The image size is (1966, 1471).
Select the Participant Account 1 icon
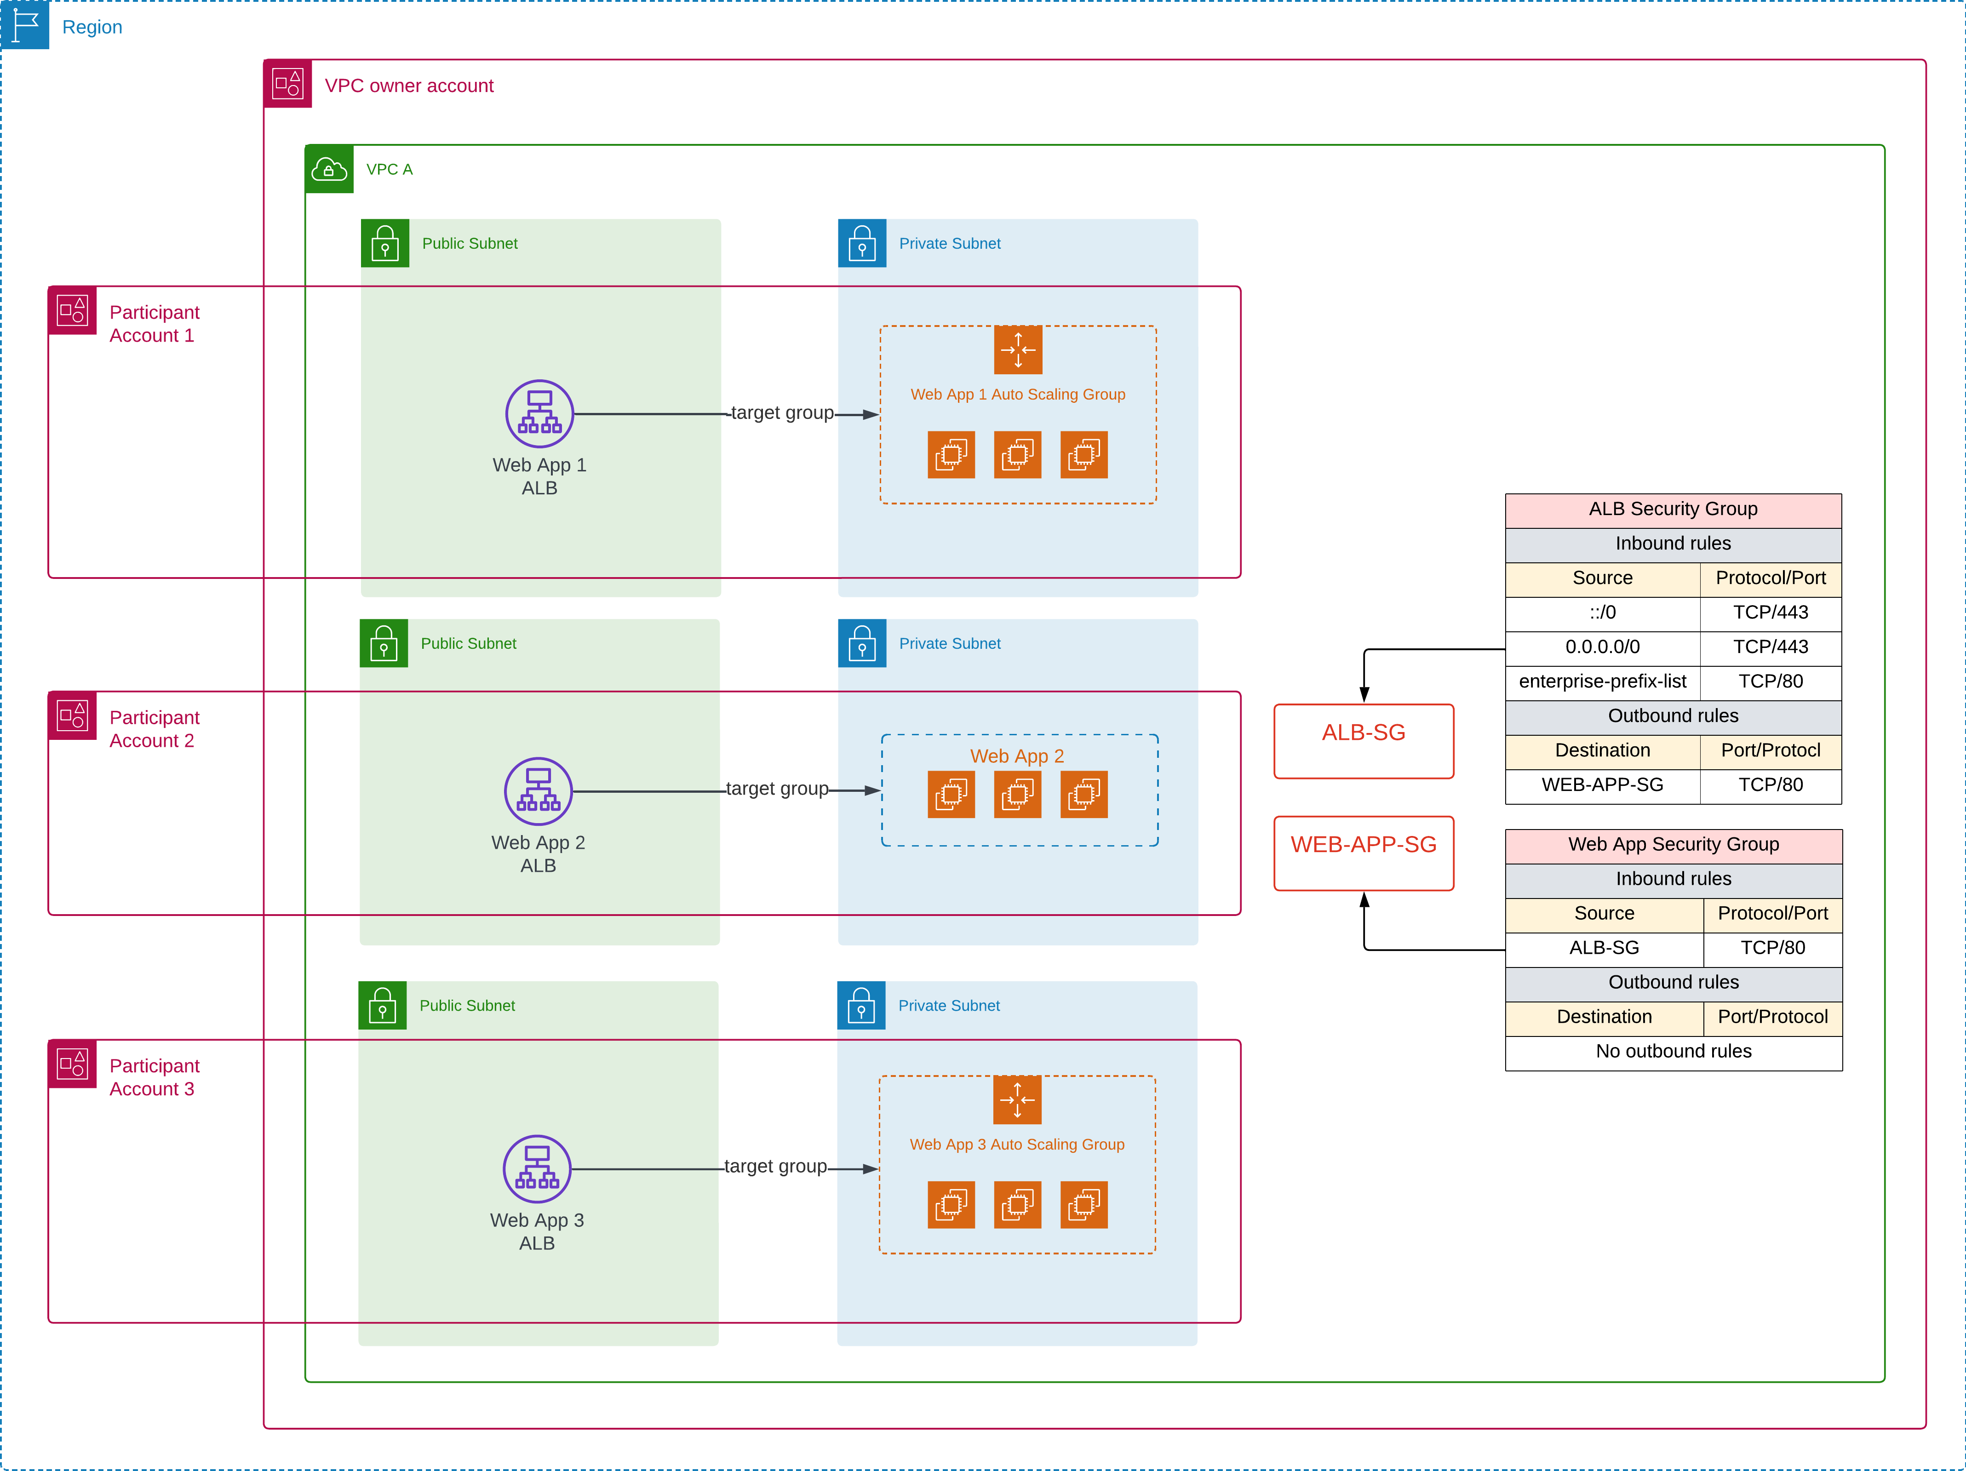tap(72, 310)
